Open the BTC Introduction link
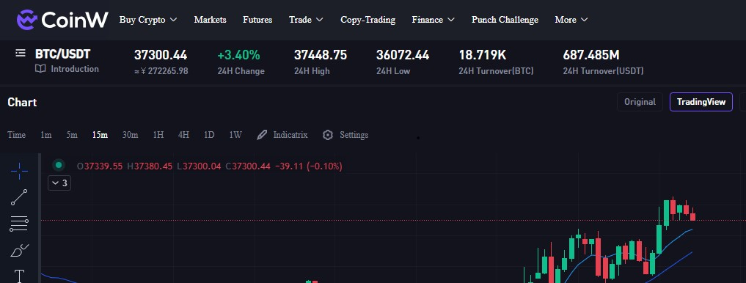746x283 pixels. [67, 69]
